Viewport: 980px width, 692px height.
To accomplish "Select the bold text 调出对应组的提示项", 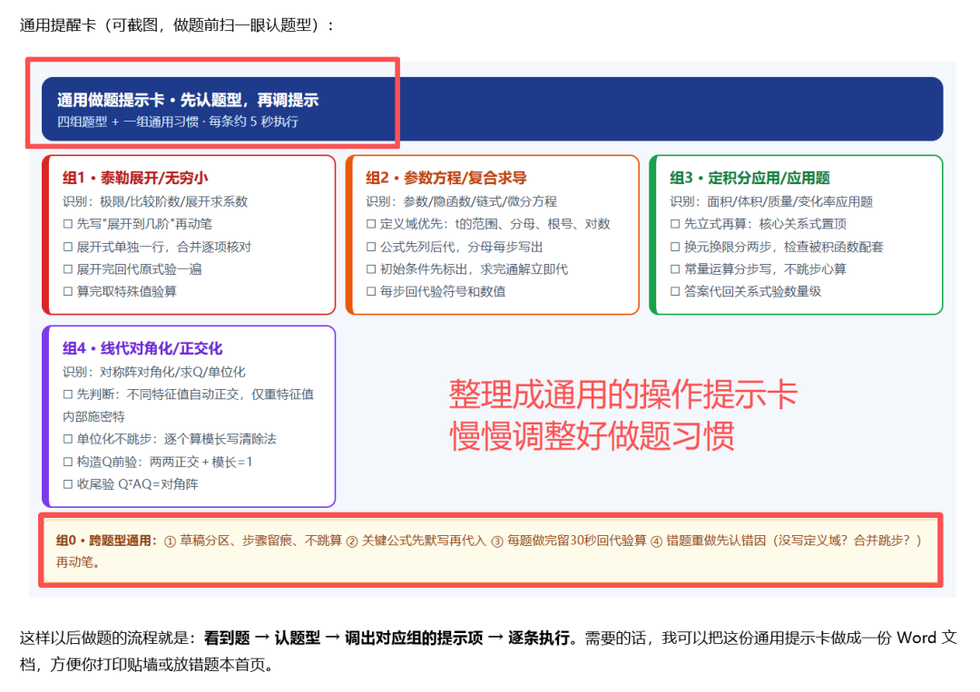I will coord(414,638).
